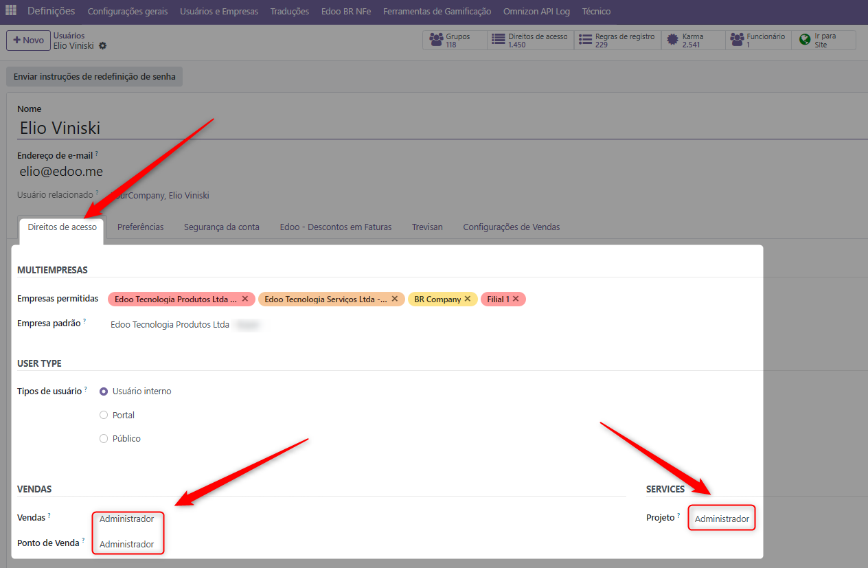Open the Ferramentas de Gamificação menu
The width and height of the screenshot is (868, 568).
pyautogui.click(x=437, y=11)
